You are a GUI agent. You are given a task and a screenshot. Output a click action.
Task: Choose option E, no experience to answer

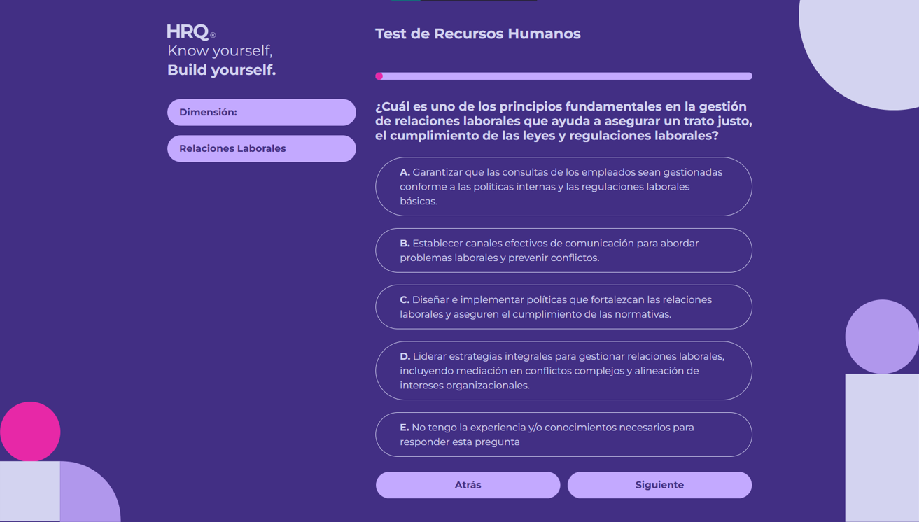[x=563, y=434]
